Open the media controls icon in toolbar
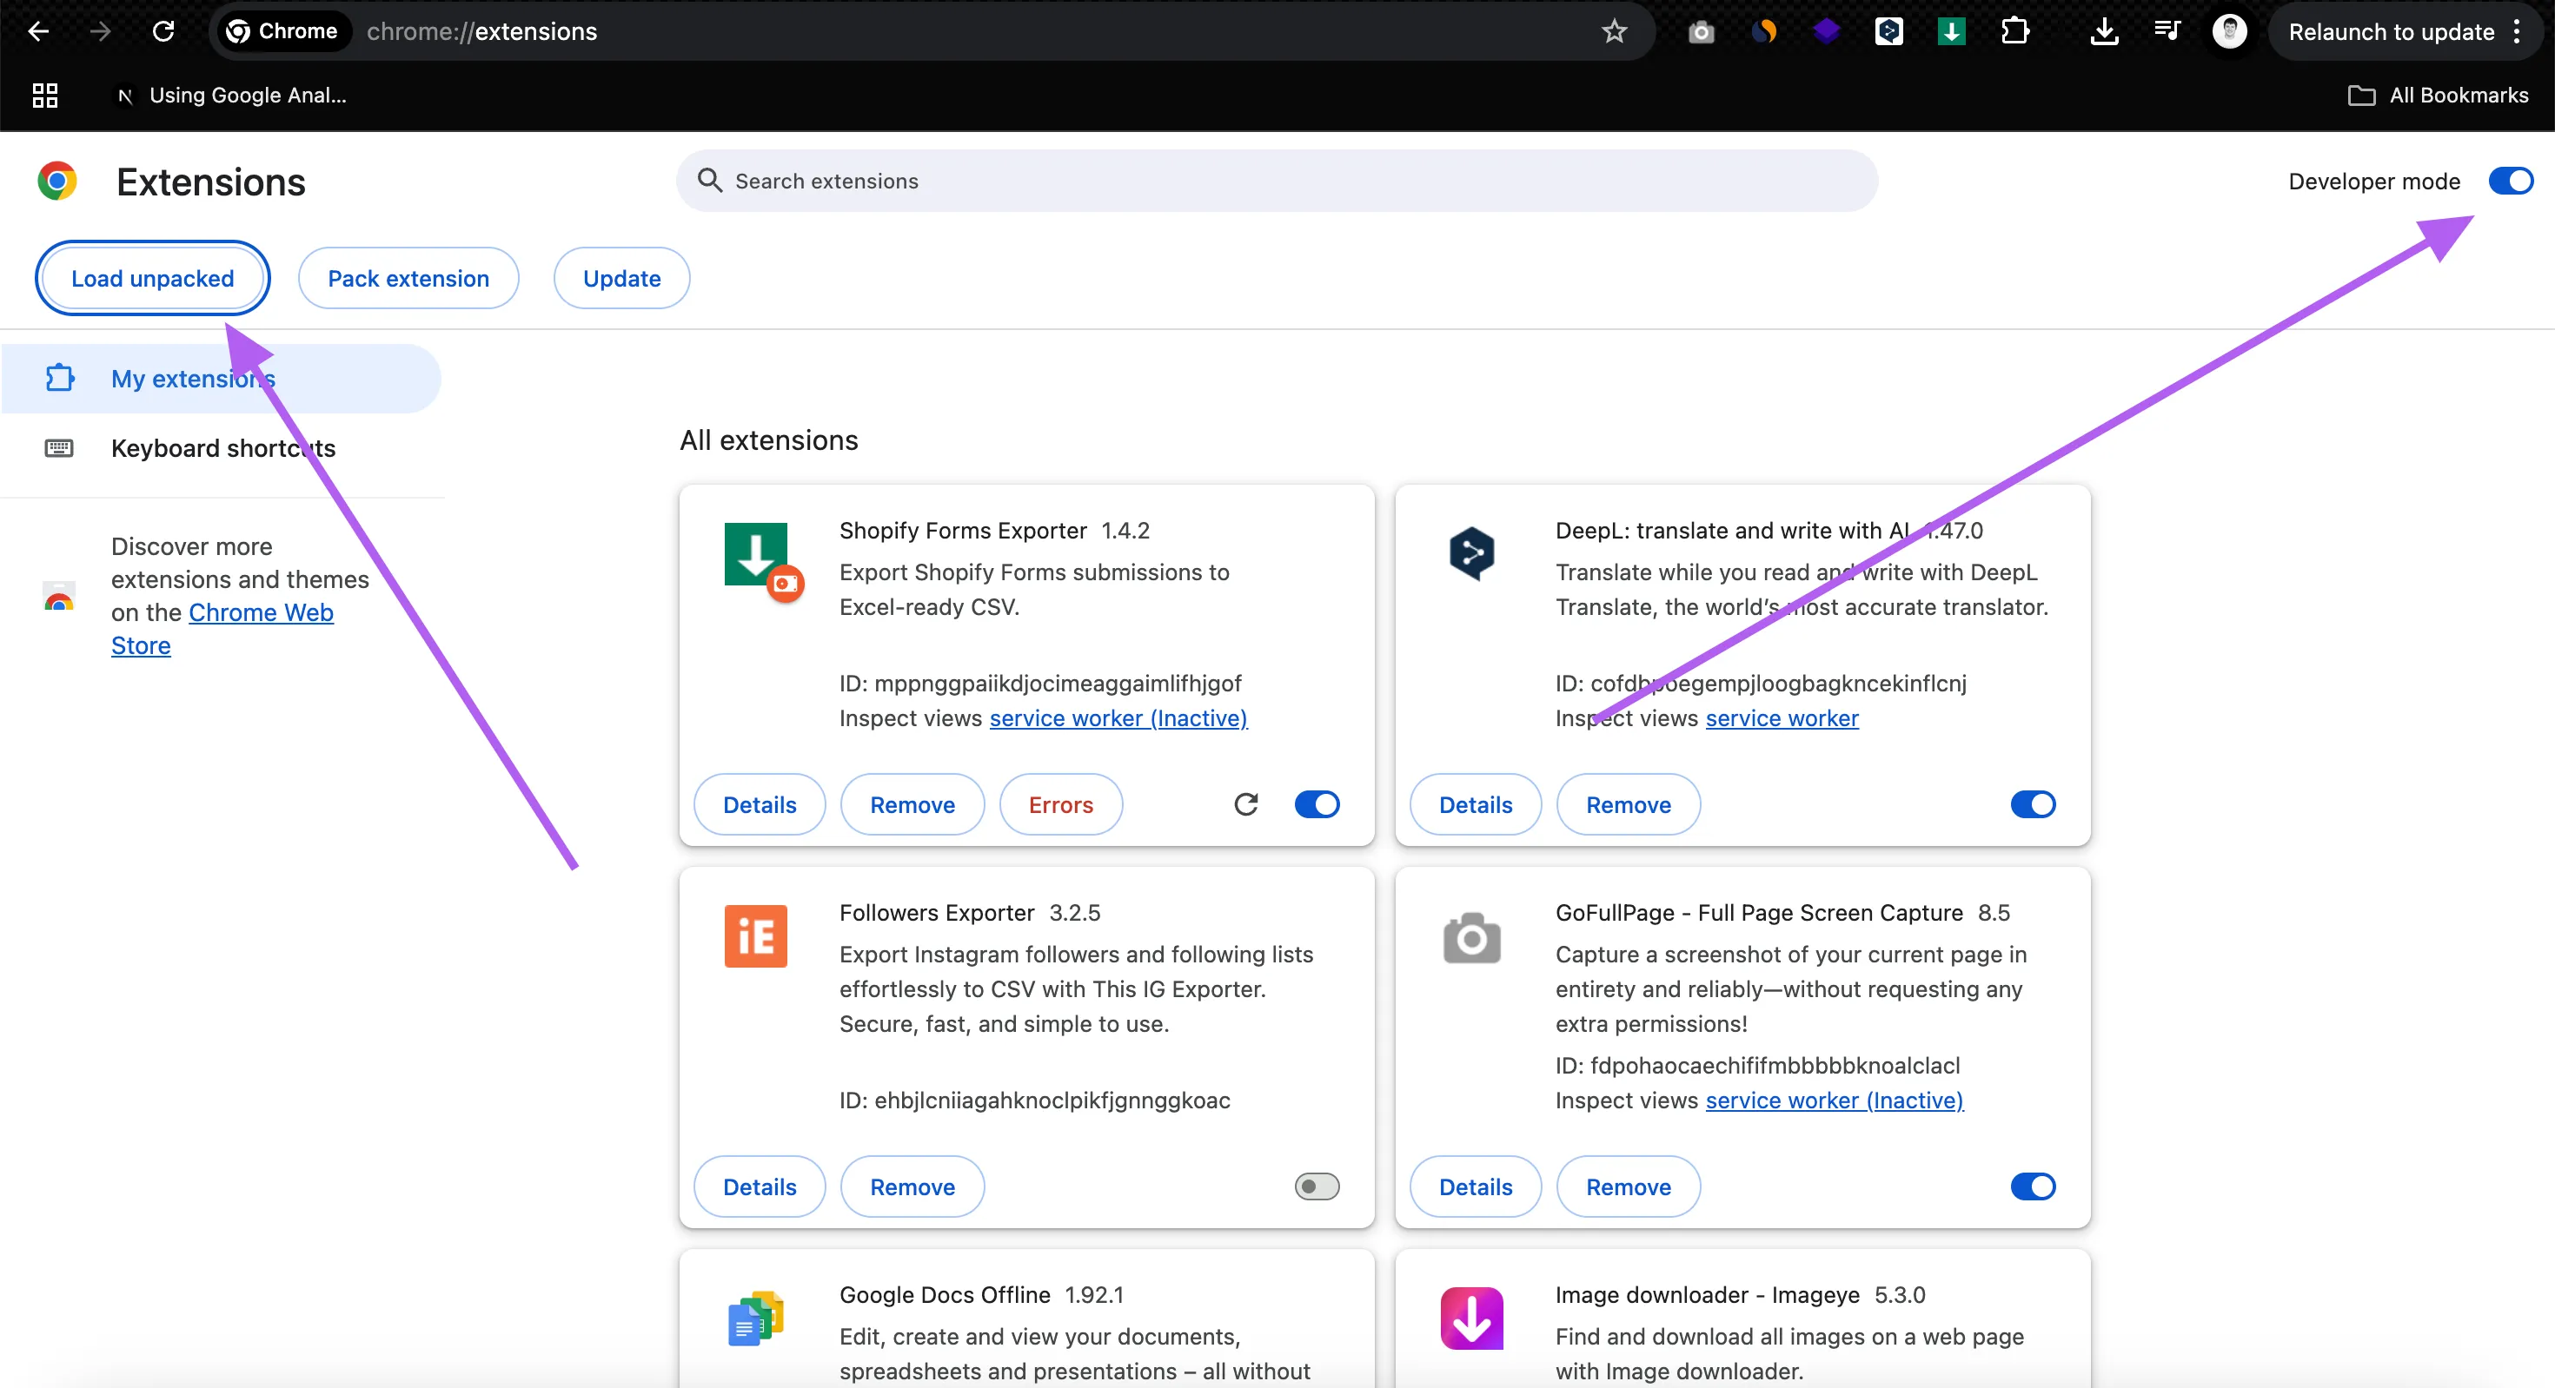The width and height of the screenshot is (2555, 1388). coord(2167,32)
